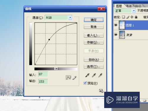
Task: Select the 背景 layer name
Action: point(129,35)
